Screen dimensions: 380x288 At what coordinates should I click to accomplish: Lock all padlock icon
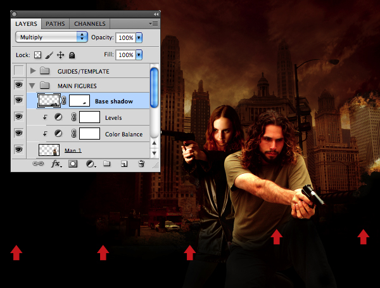[72, 55]
